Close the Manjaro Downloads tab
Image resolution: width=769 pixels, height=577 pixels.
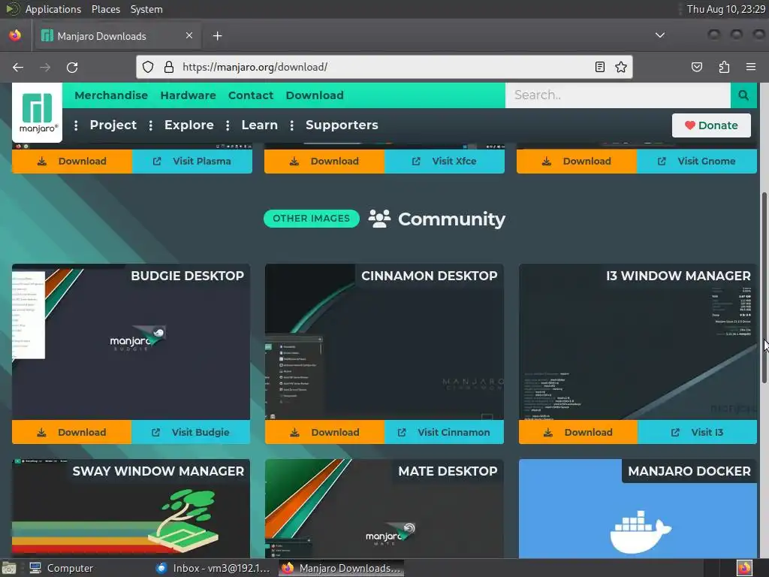pos(189,35)
